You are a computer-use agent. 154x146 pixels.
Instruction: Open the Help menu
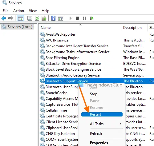[45, 11]
